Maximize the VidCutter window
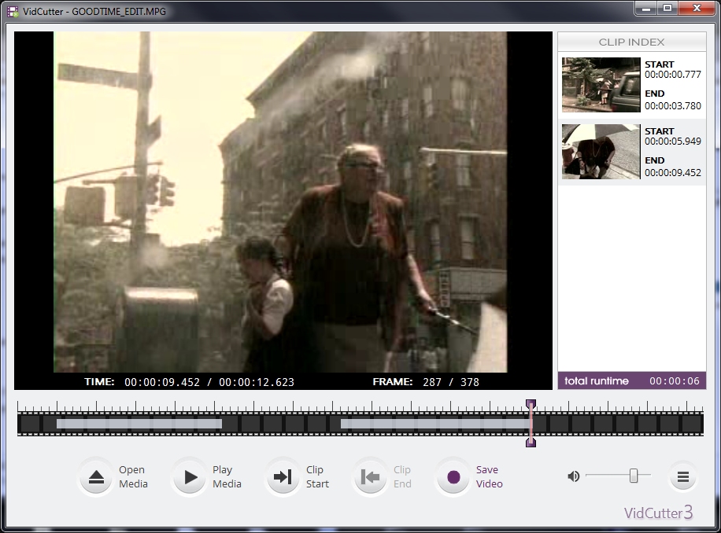The height and width of the screenshot is (533, 721). click(667, 9)
